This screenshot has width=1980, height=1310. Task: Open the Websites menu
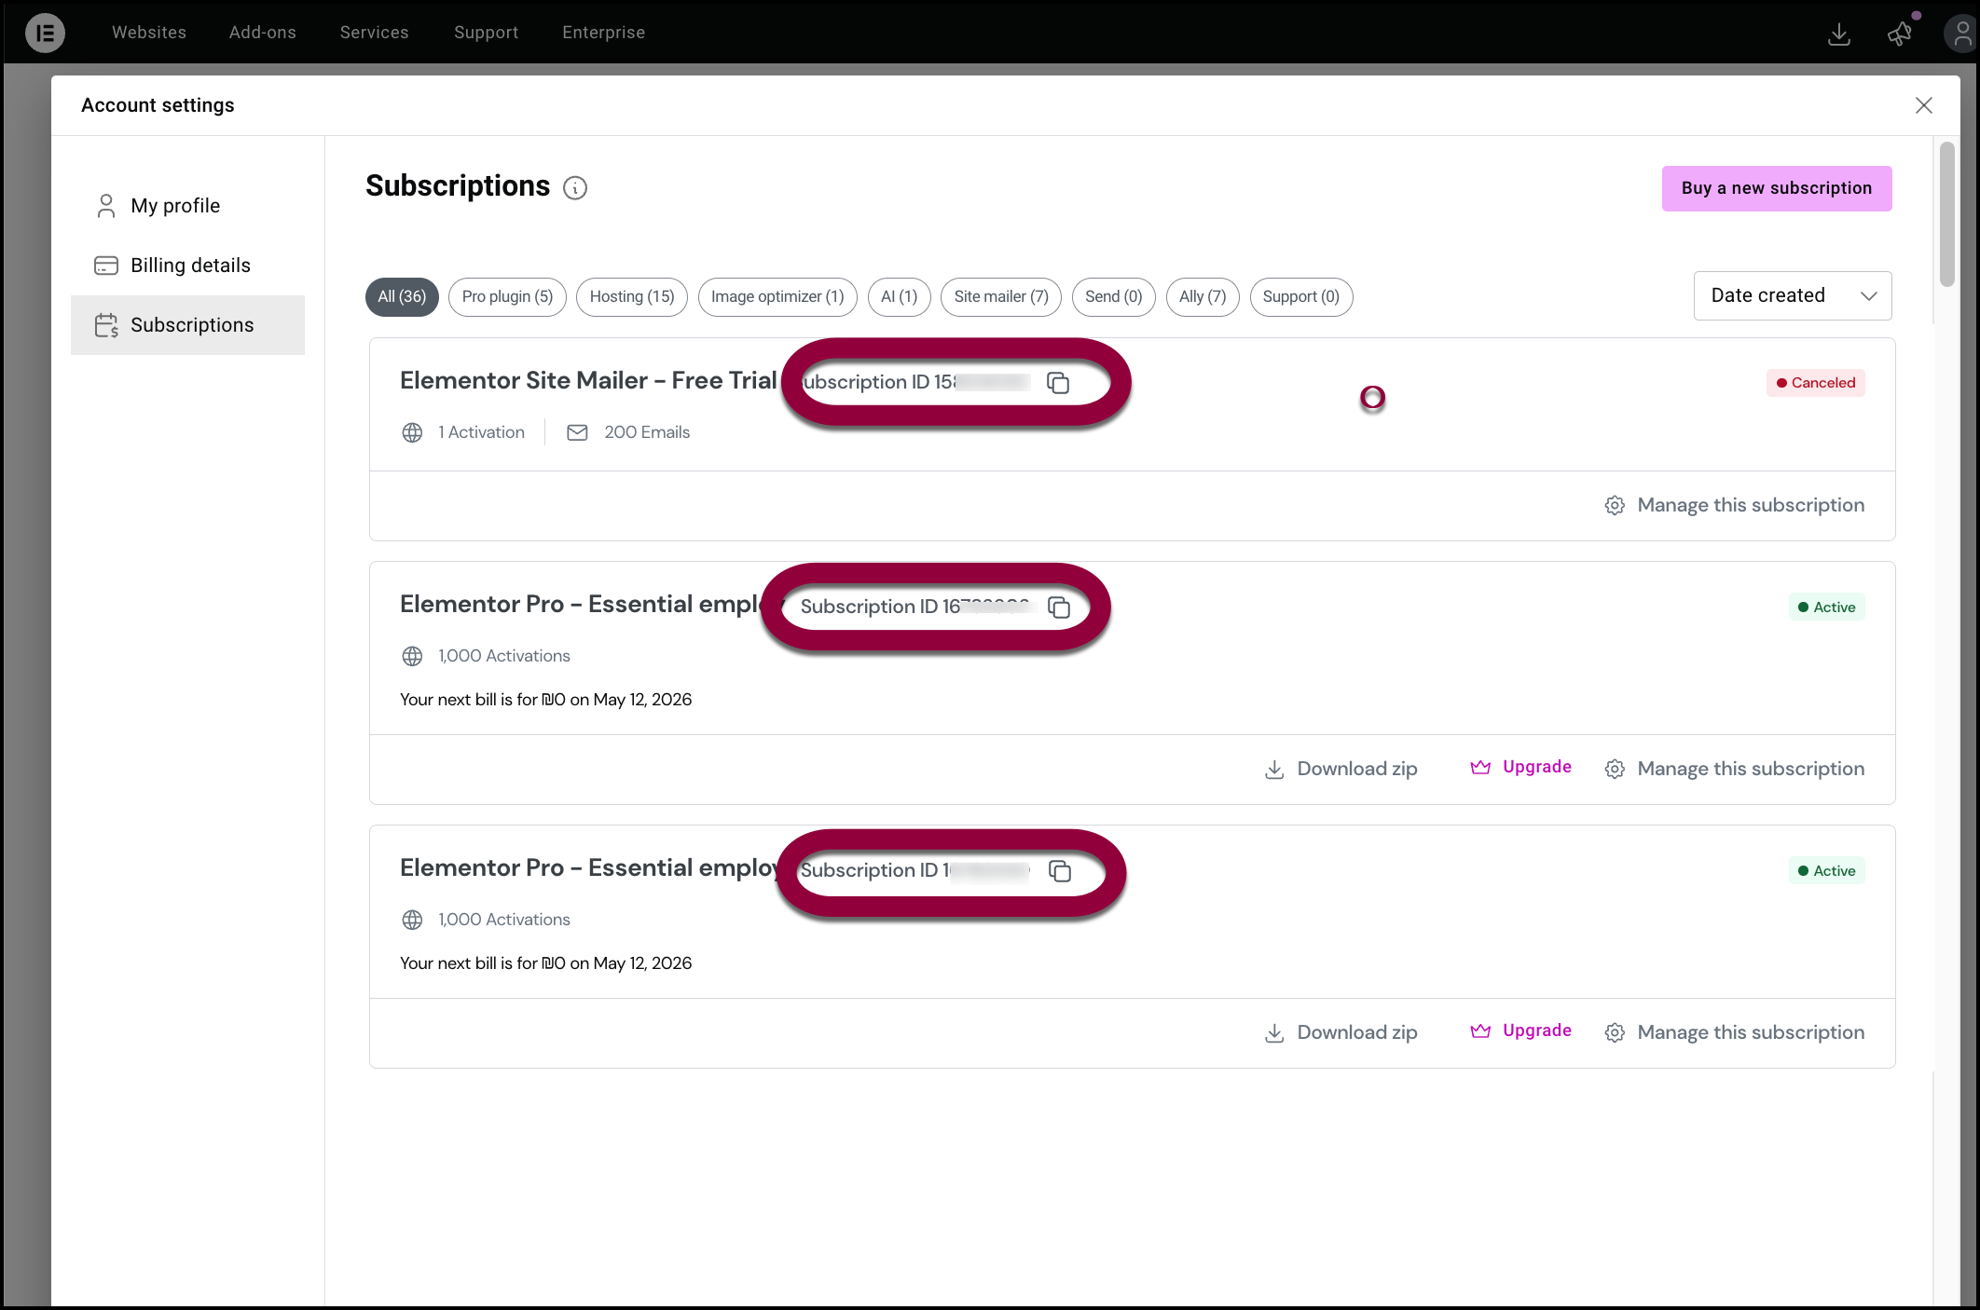[x=149, y=33]
